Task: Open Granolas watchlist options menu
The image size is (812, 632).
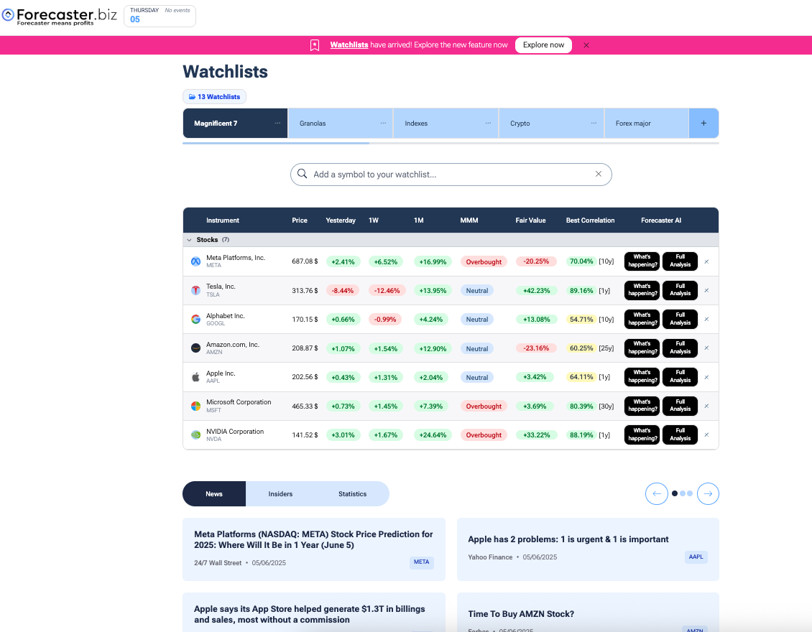Action: [x=383, y=124]
